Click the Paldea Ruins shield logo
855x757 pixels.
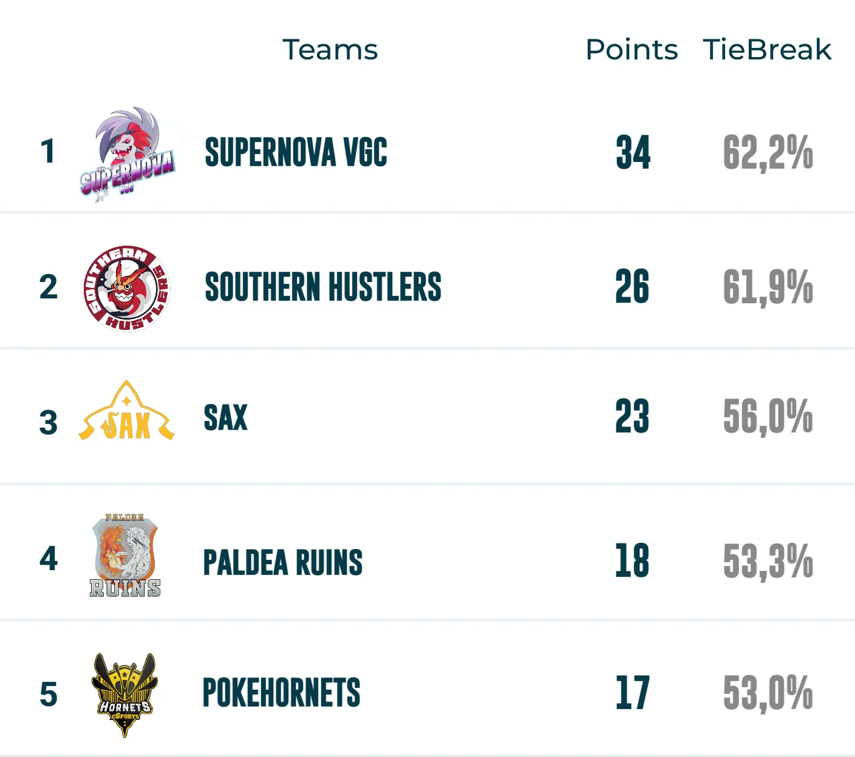pos(125,556)
